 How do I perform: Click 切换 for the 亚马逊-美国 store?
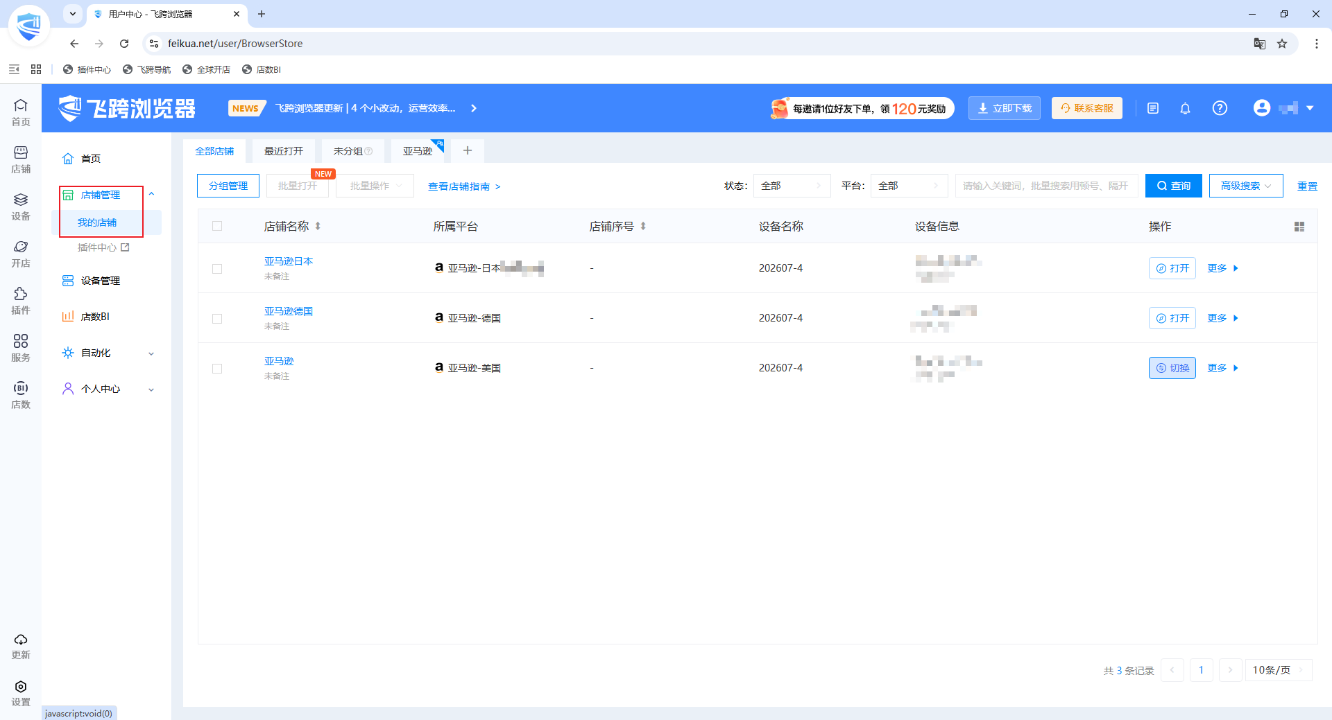[x=1172, y=368]
